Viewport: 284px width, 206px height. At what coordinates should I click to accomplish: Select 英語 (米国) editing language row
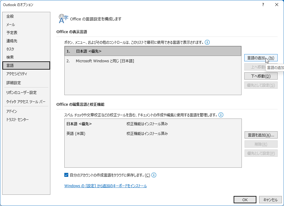pos(153,134)
